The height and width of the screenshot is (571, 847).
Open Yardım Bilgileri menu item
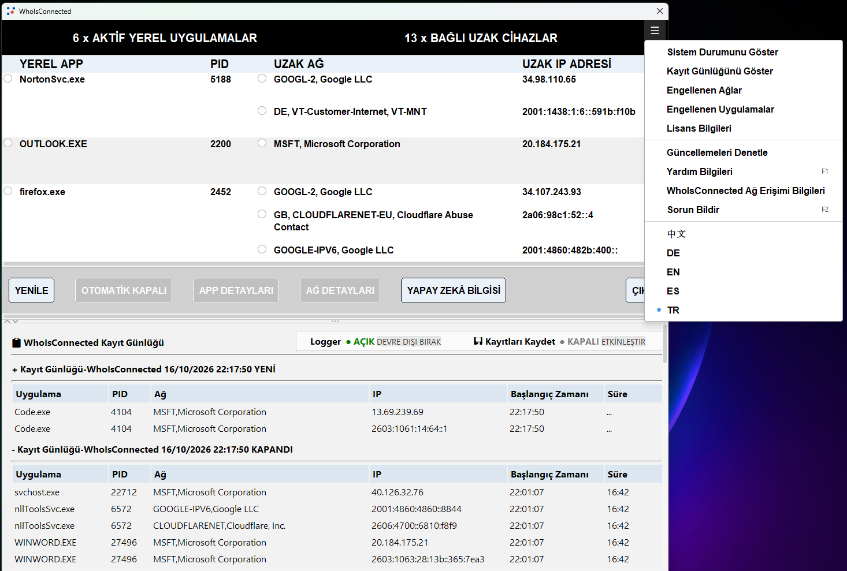(x=744, y=171)
